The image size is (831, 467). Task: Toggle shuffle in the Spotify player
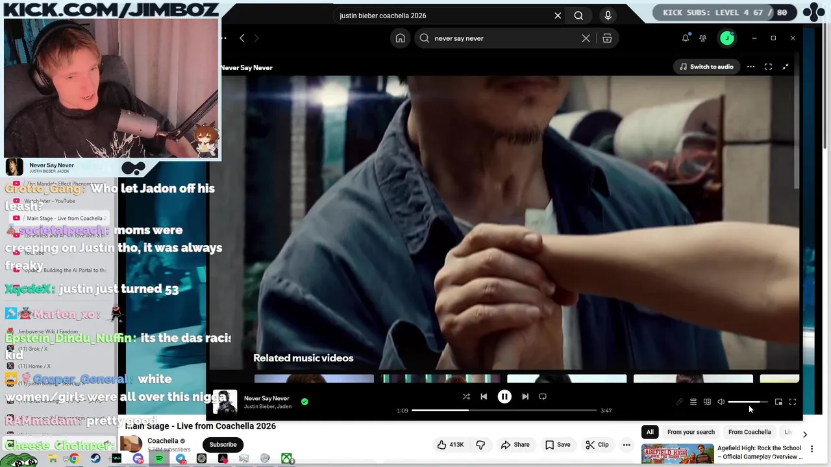(466, 396)
